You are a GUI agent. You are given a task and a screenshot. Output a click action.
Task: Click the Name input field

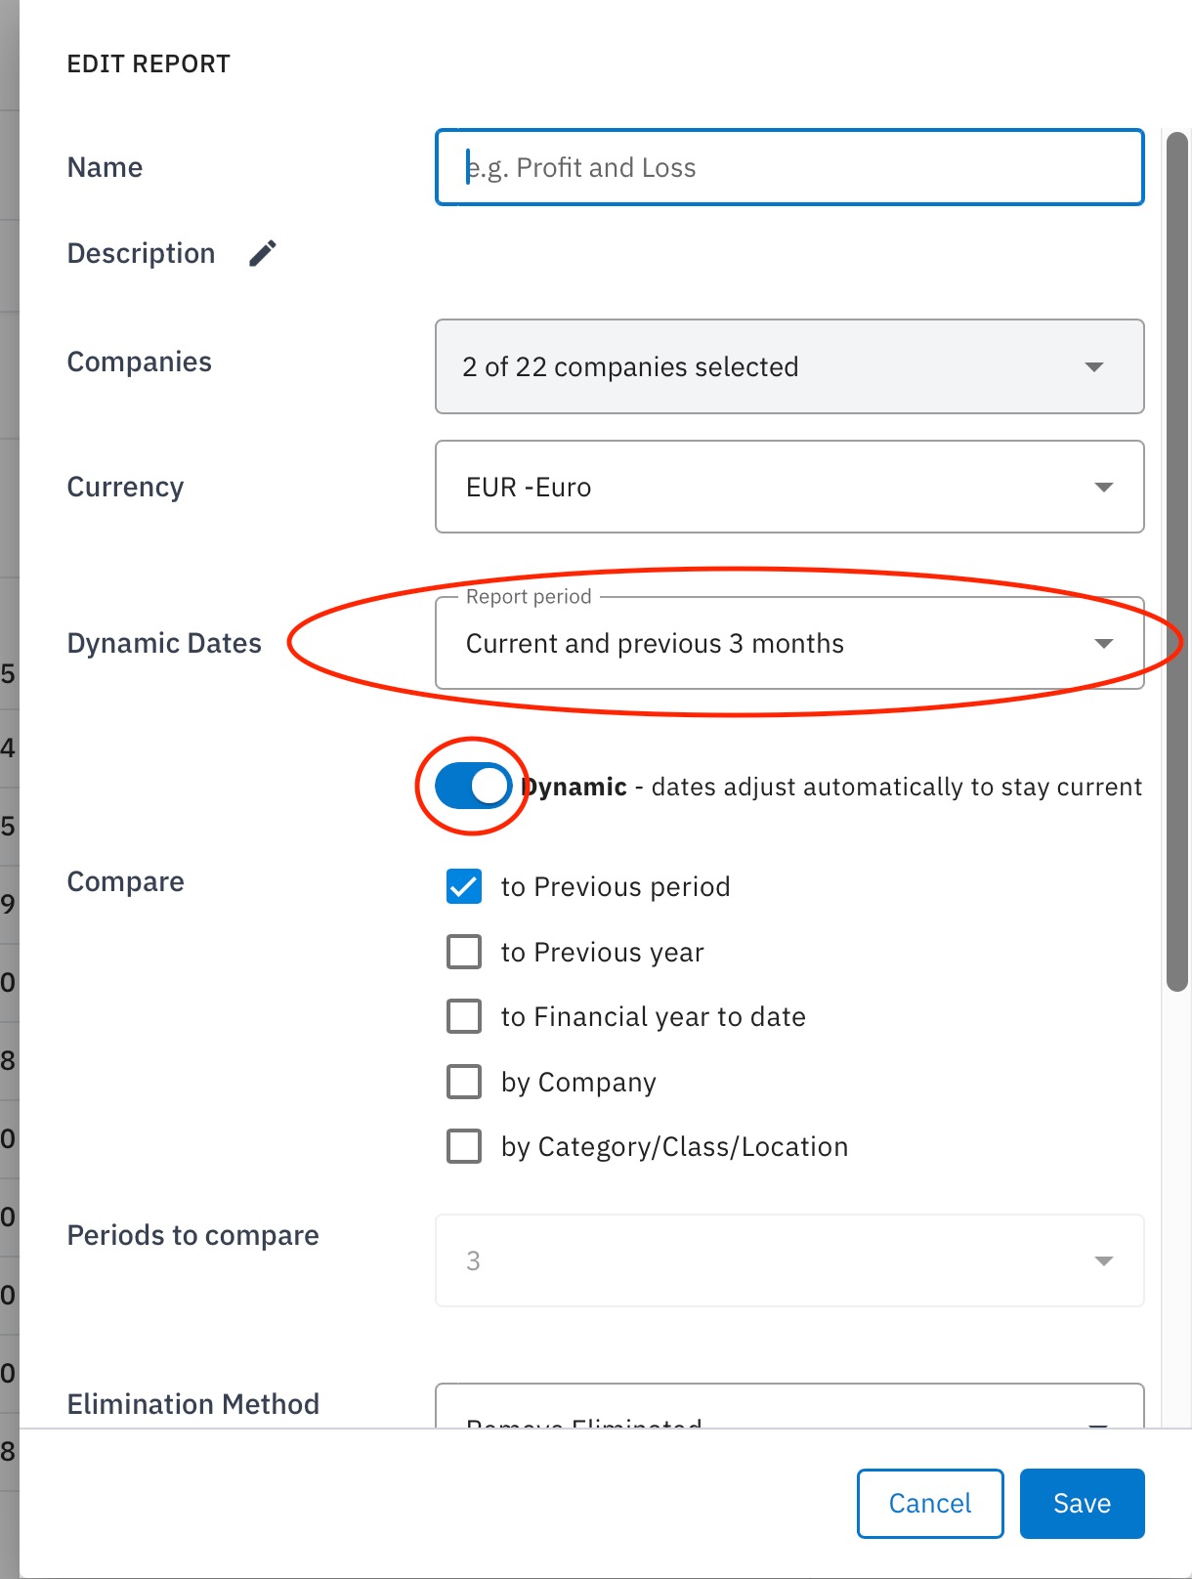point(789,167)
